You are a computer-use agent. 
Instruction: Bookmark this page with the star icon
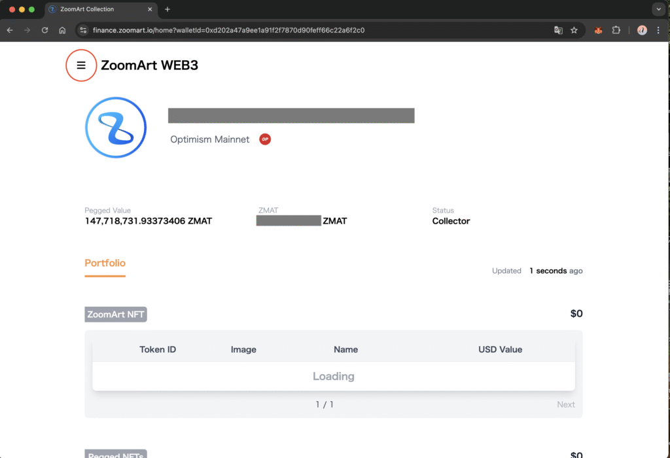pyautogui.click(x=574, y=30)
